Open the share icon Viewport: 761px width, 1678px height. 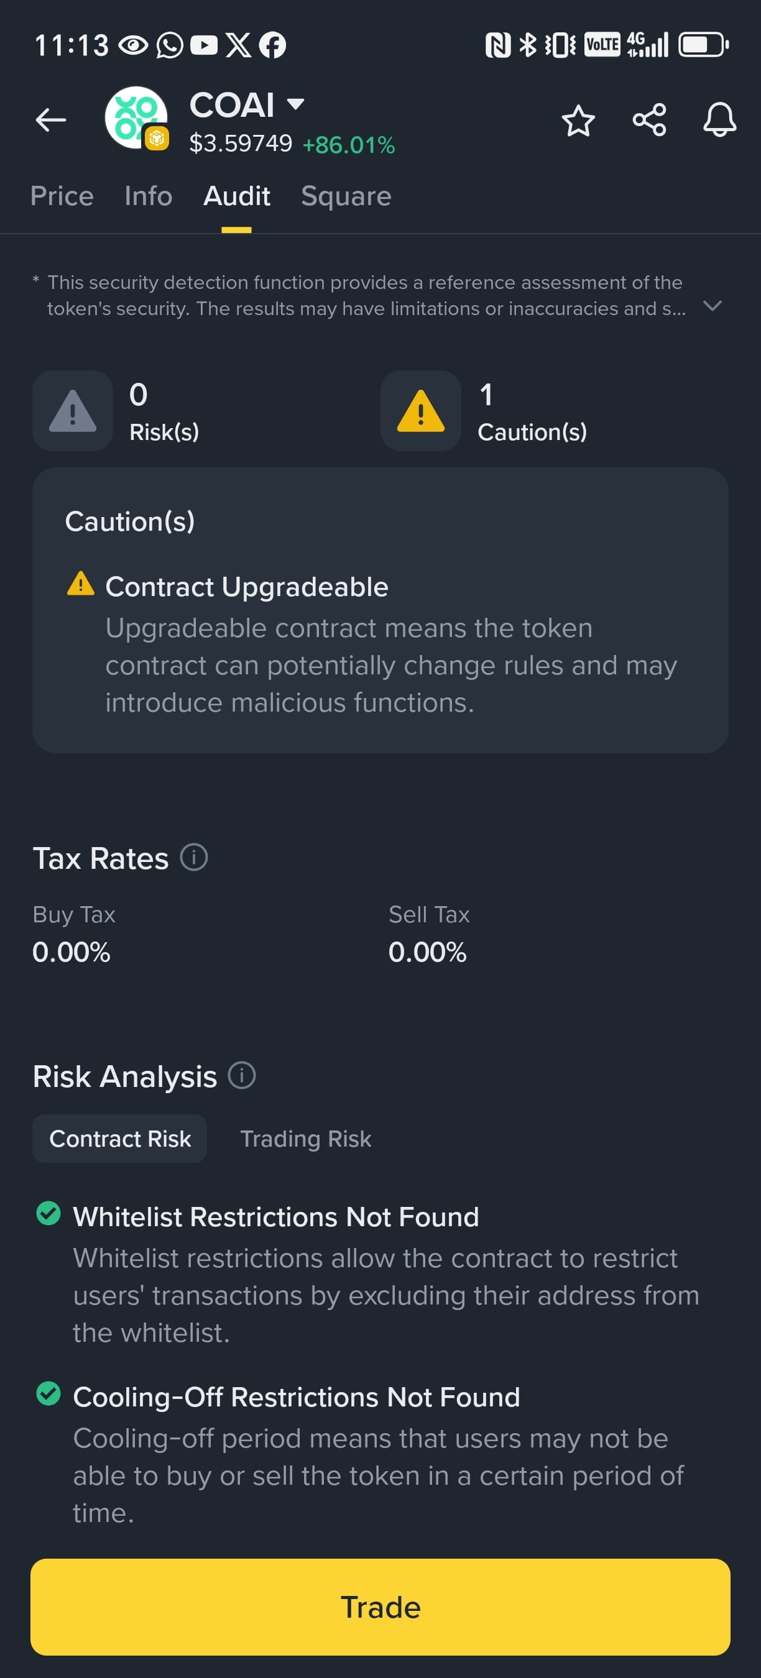coord(649,120)
